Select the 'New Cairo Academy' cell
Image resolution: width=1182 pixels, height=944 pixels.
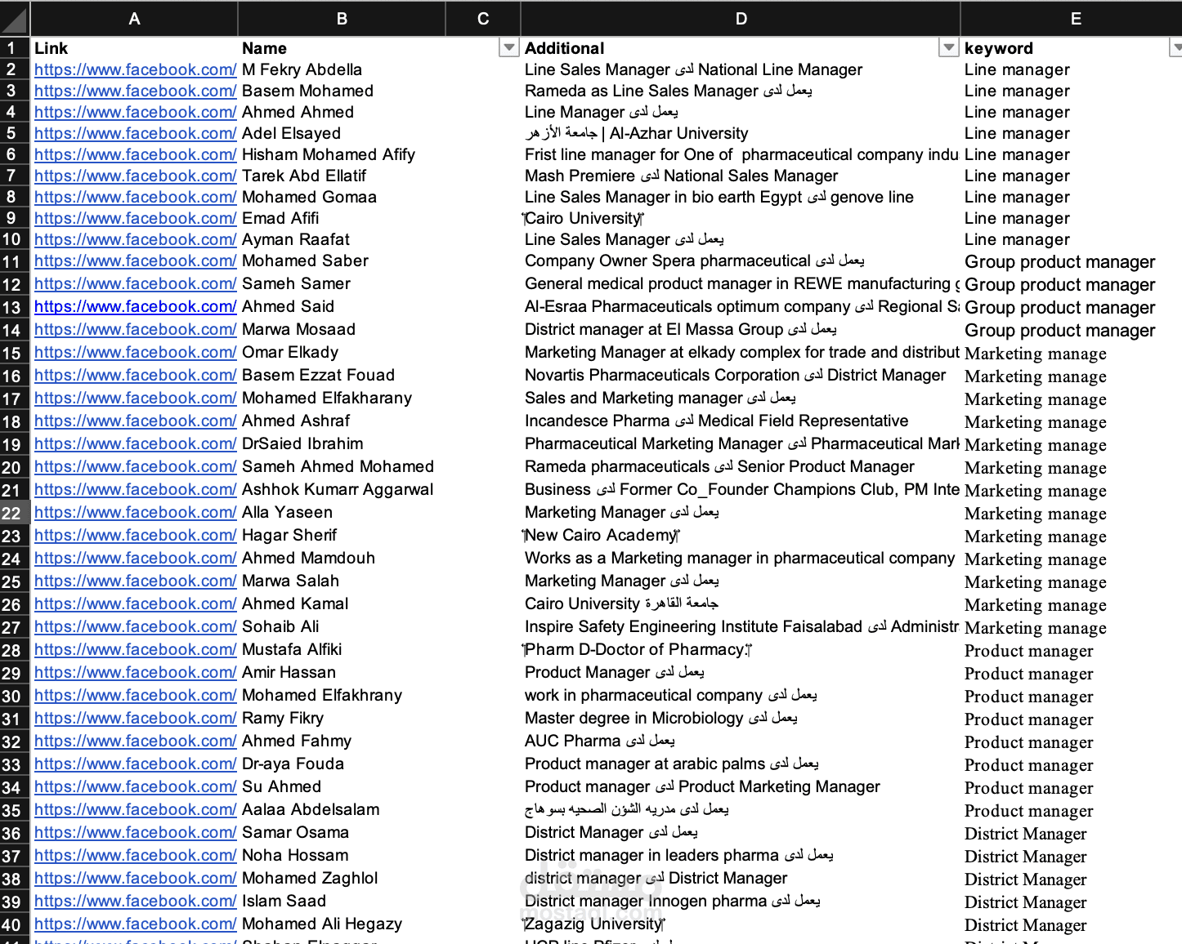(741, 536)
